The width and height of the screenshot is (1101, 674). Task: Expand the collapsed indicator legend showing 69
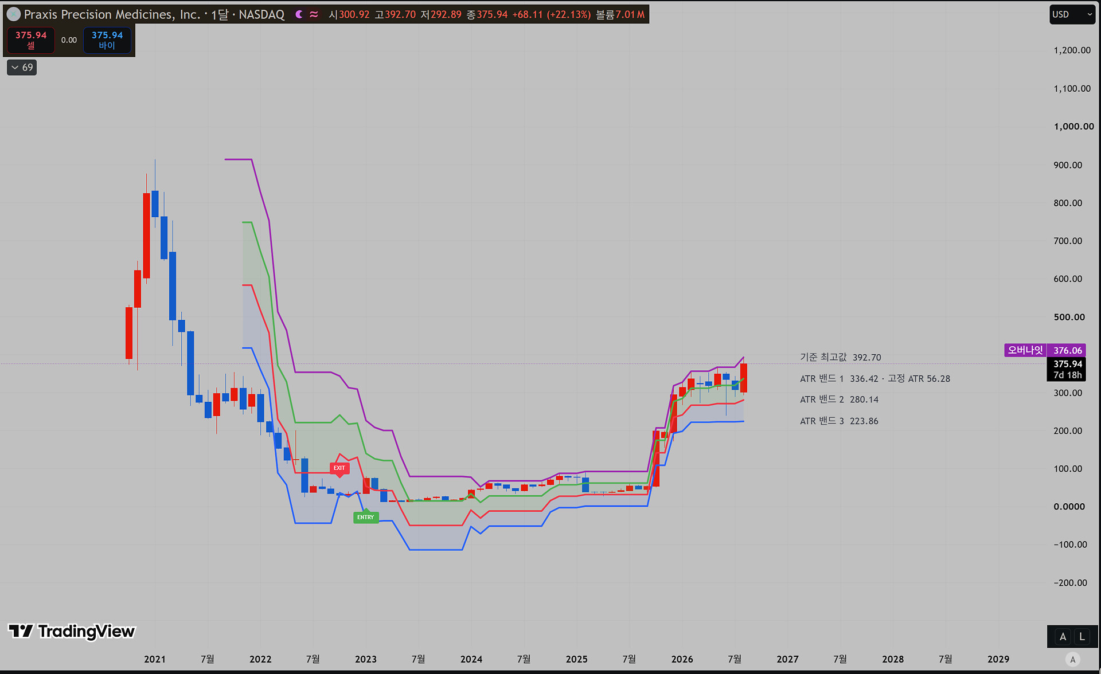point(22,68)
